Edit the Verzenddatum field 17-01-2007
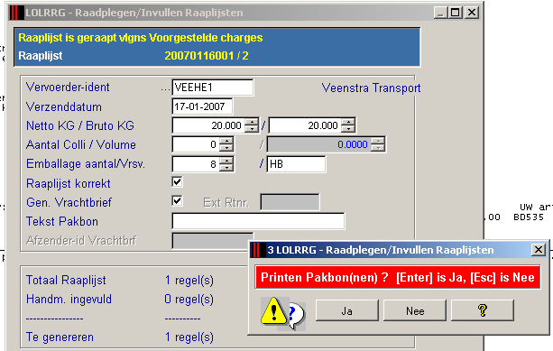This screenshot has height=351, width=553. coord(202,106)
